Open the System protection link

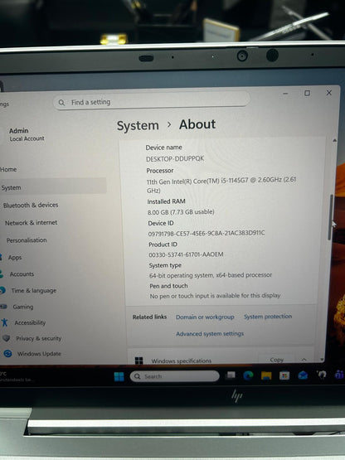point(268,317)
